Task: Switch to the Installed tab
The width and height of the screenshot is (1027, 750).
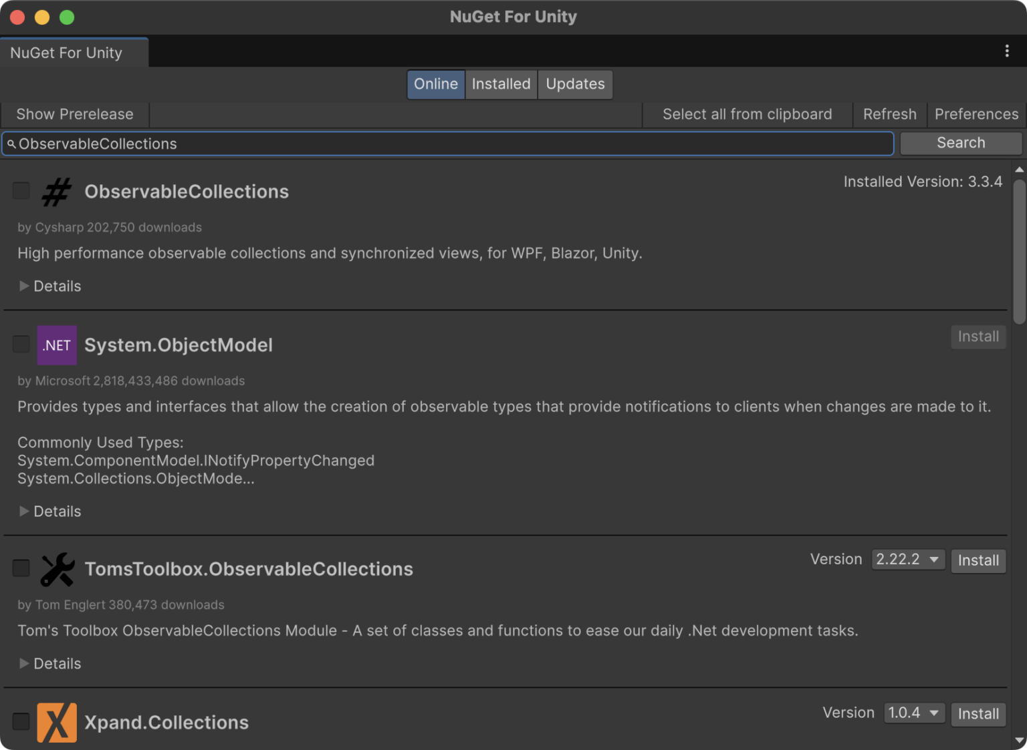Action: coord(501,84)
